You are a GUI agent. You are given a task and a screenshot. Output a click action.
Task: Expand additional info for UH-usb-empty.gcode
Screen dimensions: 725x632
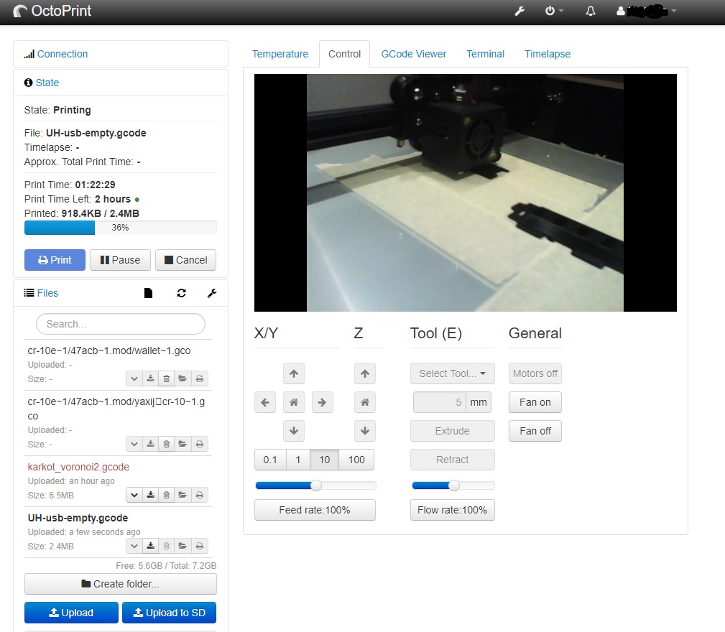(x=134, y=546)
